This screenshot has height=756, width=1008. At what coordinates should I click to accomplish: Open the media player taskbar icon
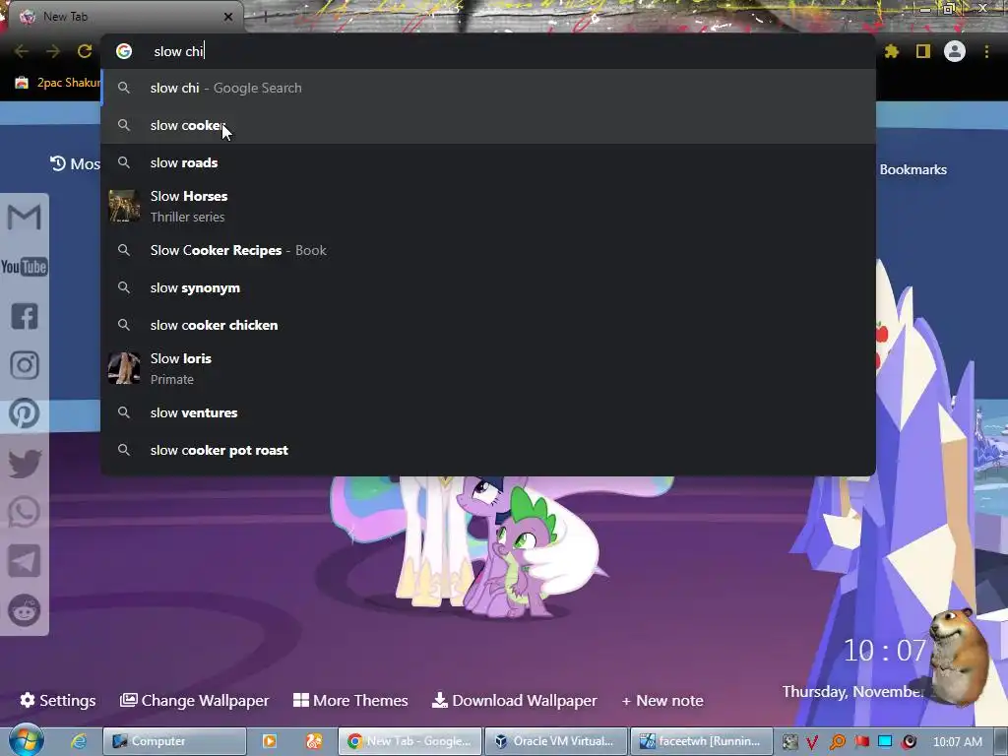(270, 741)
